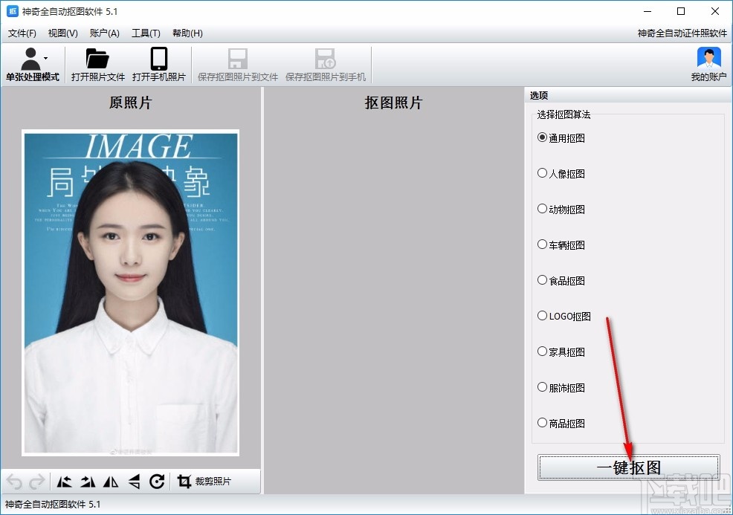Close the application window
Screen dimensions: 733x515
[x=714, y=11]
